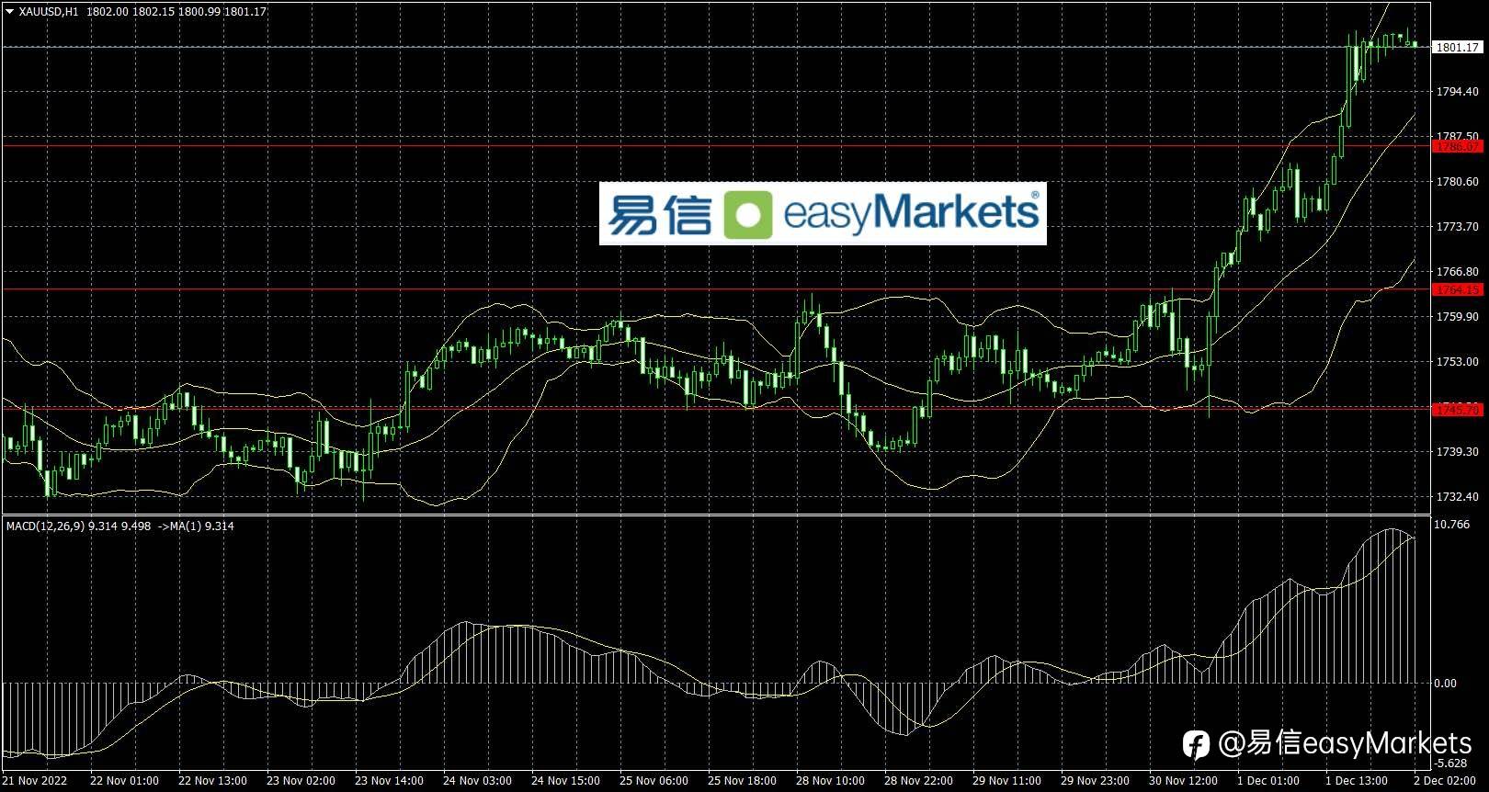Click the 29 Nov 23:00 time label
Image resolution: width=1489 pixels, height=792 pixels.
click(x=1095, y=781)
